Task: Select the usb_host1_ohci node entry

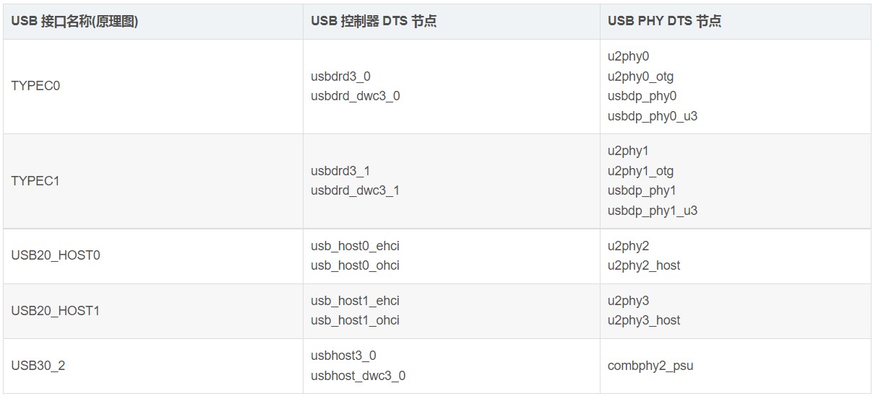Action: pos(356,320)
